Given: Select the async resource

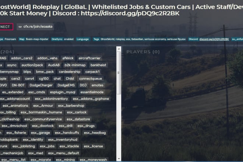Looking at the screenshot, I should [12, 65].
